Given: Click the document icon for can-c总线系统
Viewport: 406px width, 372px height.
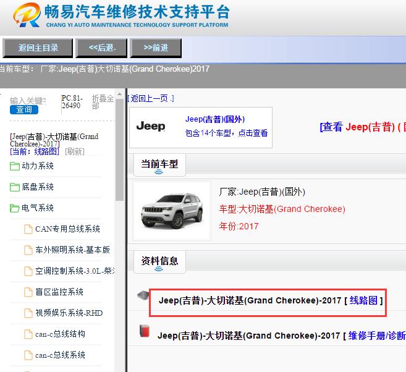Looking at the screenshot, I should point(28,355).
